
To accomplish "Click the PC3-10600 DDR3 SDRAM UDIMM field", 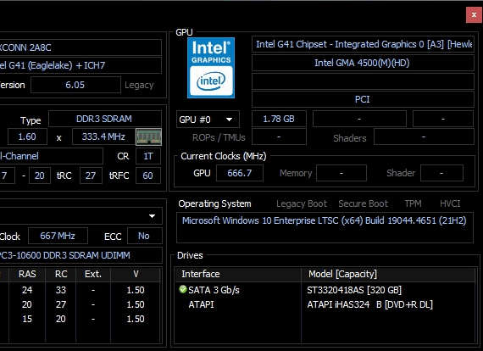I will [80, 255].
